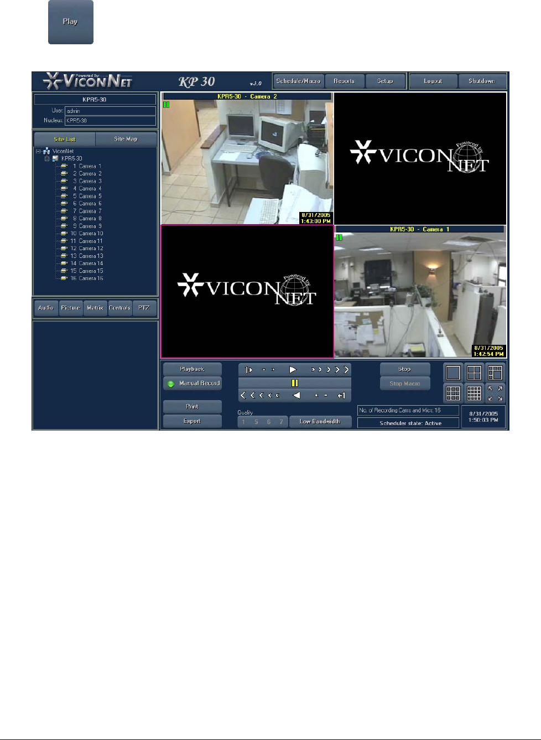This screenshot has width=541, height=740.
Task: Collapse the KPR5-30 tree node
Action: tap(47, 158)
